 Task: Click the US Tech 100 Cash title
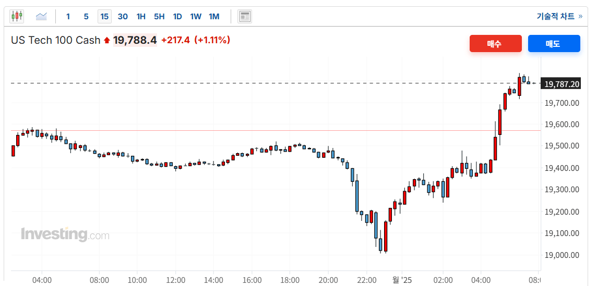[55, 40]
